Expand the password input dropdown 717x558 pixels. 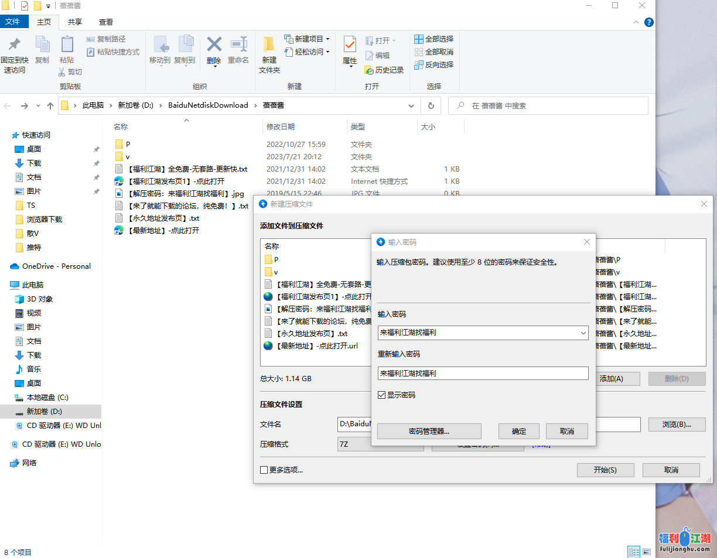click(583, 333)
